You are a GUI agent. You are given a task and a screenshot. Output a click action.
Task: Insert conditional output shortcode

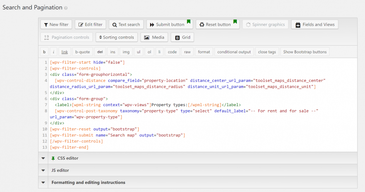pos(234,52)
